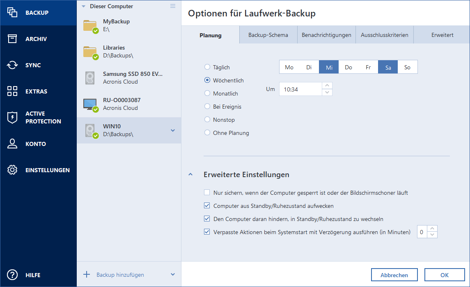Collapse the Erweiterte Einstellungen section
This screenshot has height=287, width=470.
(190, 175)
